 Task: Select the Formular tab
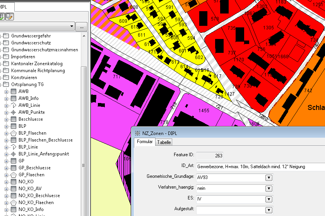click(145, 142)
